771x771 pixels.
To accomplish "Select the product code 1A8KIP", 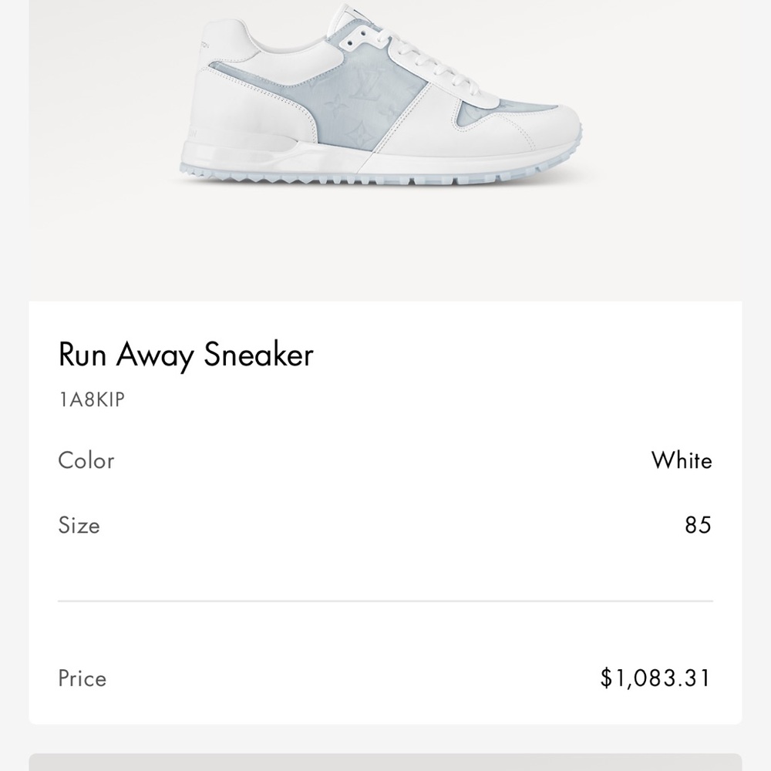I will coord(91,400).
